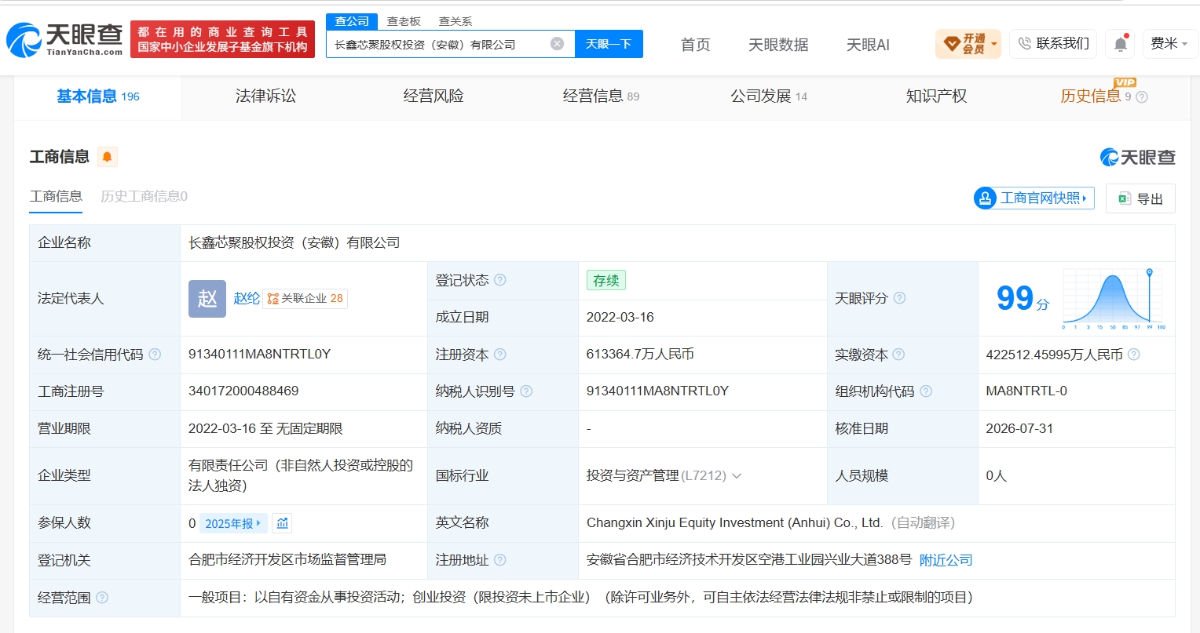
Task: Click the English name Changxin Xinju Equity Investment
Action: click(734, 523)
